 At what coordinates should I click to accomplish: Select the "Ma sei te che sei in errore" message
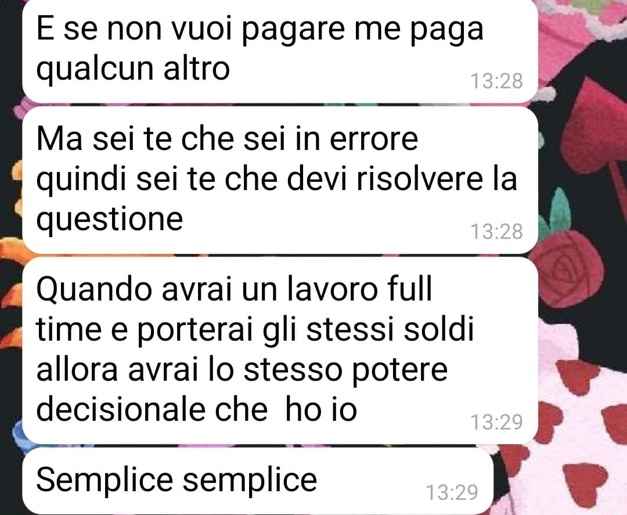point(280,180)
